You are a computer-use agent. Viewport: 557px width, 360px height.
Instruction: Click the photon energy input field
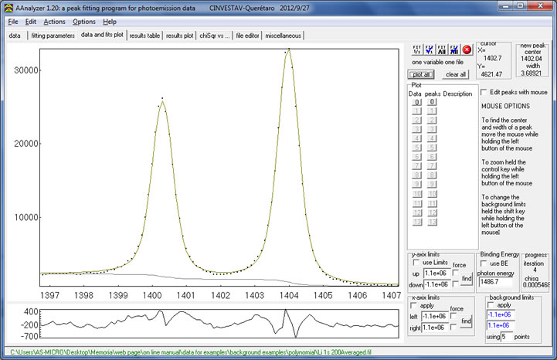point(496,283)
